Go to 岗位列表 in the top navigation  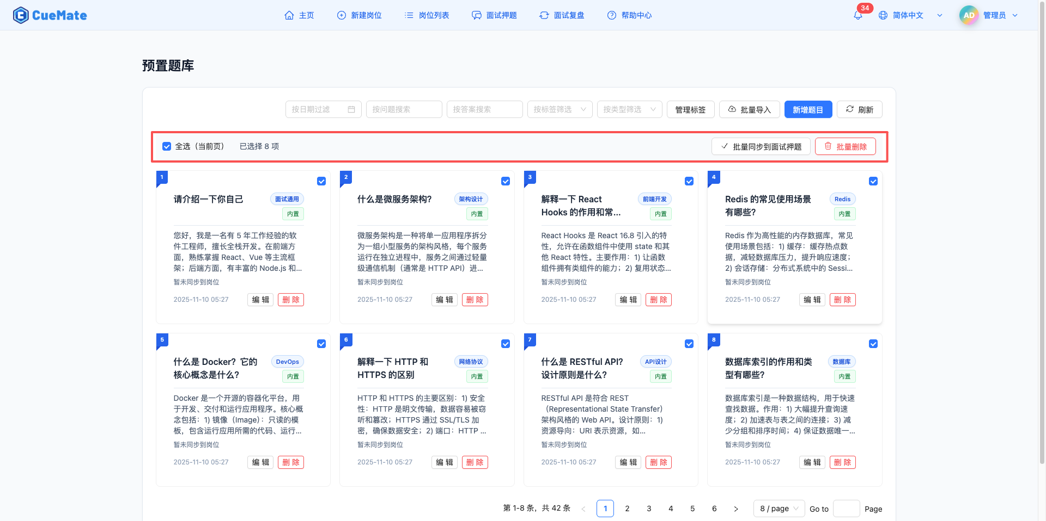coord(427,15)
